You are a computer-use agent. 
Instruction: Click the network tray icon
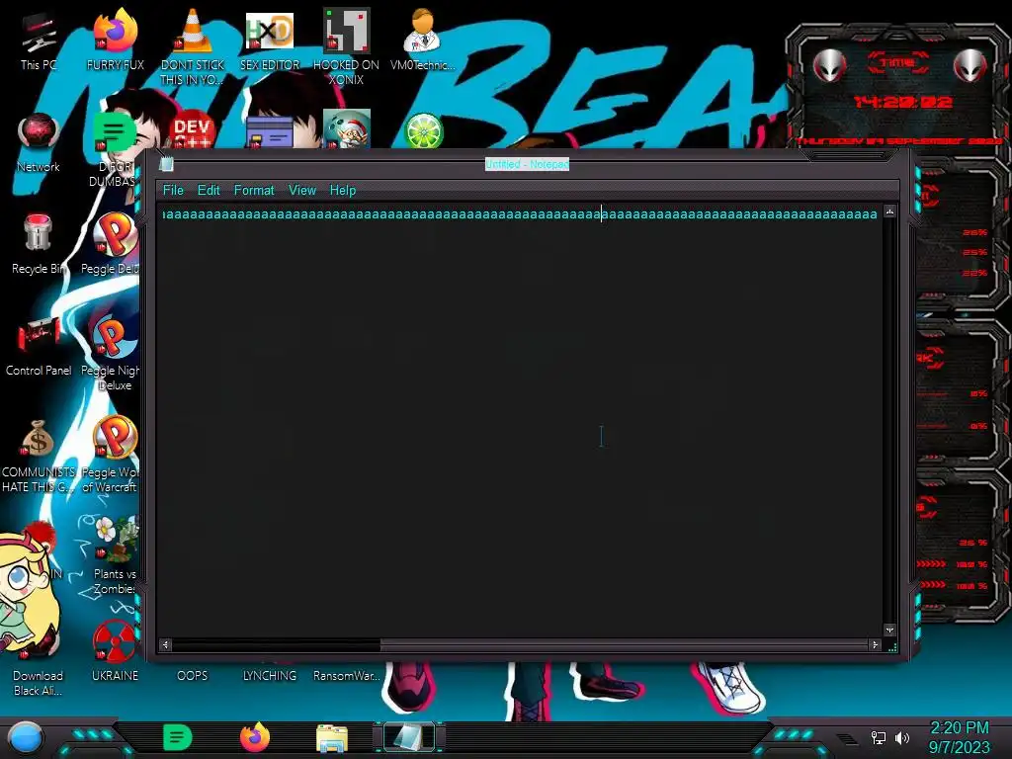pos(878,737)
